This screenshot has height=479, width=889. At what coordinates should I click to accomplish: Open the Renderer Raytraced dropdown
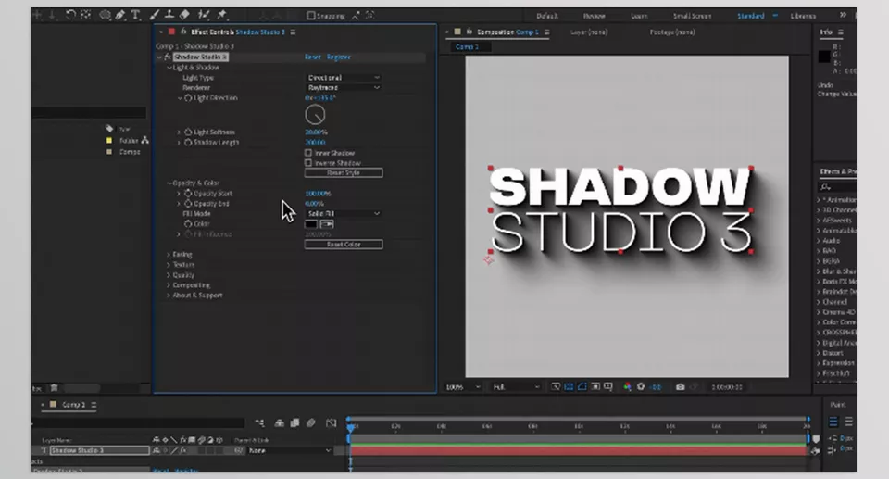point(343,87)
